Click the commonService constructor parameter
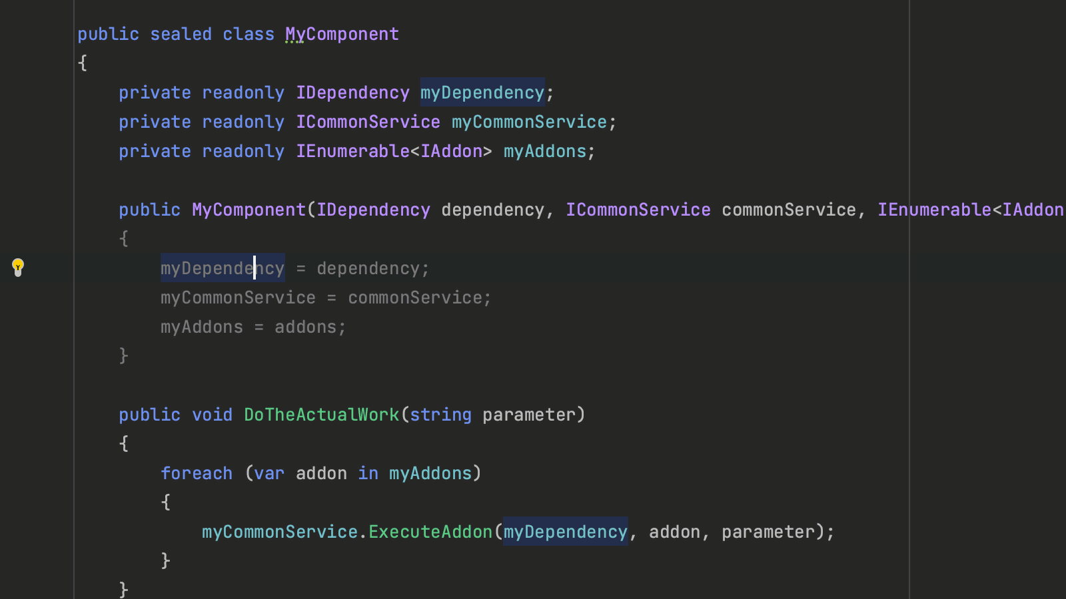 (x=788, y=210)
